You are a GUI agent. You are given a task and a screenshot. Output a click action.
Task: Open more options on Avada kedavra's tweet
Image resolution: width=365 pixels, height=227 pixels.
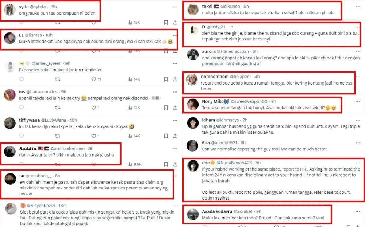[x=358, y=212]
